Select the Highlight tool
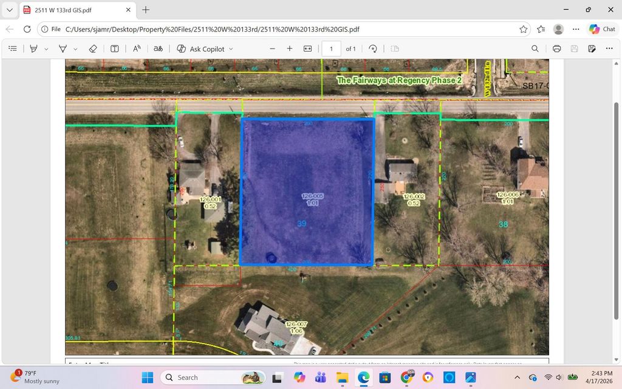Screen dimensions: 622x389 click(33, 49)
